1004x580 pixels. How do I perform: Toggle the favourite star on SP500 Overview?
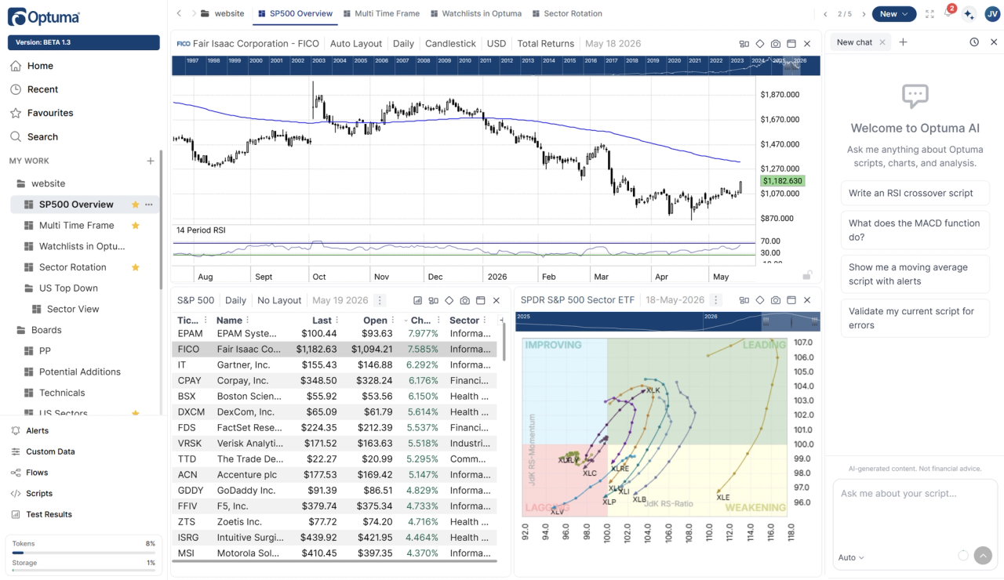pyautogui.click(x=135, y=205)
